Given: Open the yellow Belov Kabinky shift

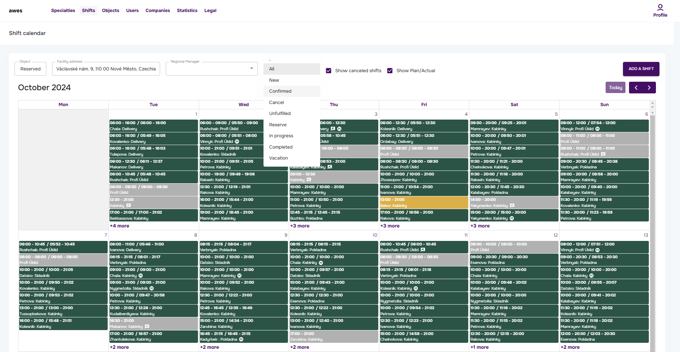Looking at the screenshot, I should 424,203.
